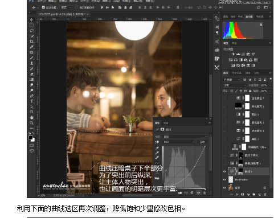Select the Horizontal Type tool

click(x=32, y=101)
